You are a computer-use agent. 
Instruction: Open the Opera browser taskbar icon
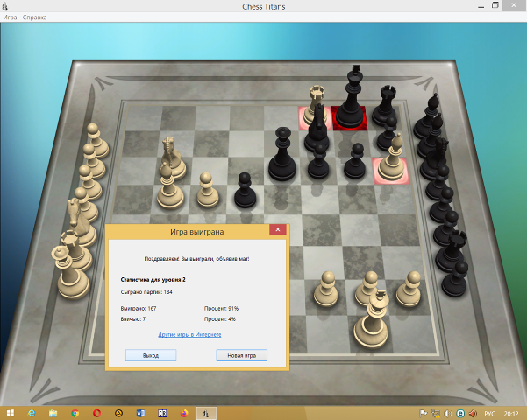pyautogui.click(x=96, y=412)
